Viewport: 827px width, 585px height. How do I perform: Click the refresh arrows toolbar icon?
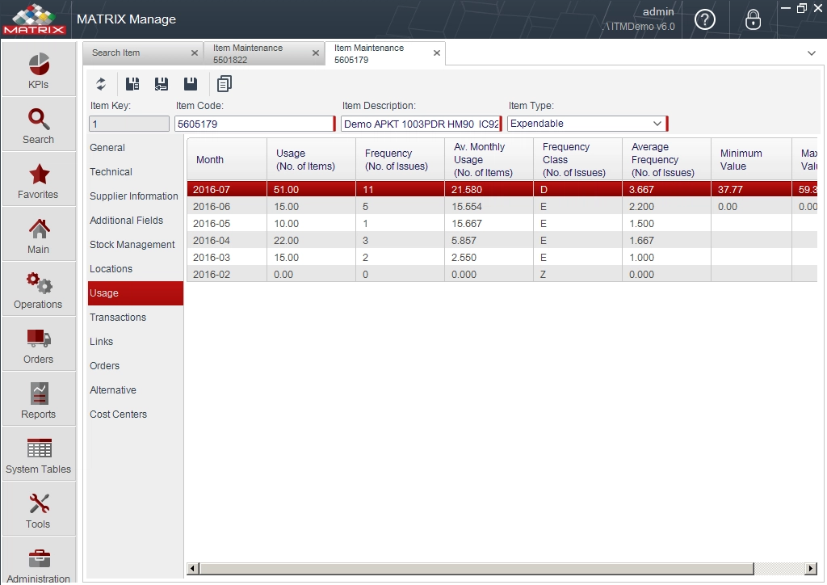tap(101, 84)
